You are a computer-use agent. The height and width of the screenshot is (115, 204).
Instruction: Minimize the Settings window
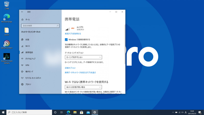pyautogui.click(x=110, y=12)
